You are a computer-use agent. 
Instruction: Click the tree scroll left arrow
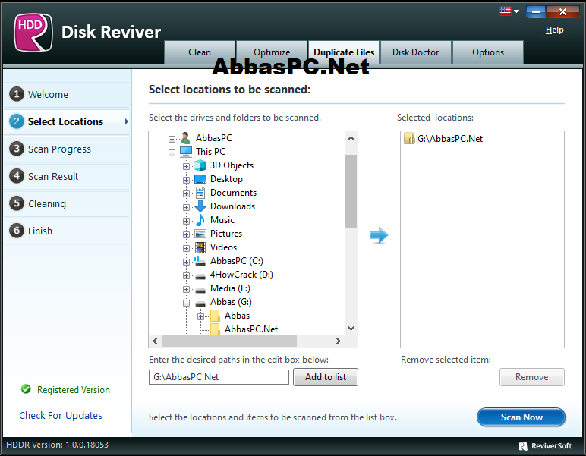(x=155, y=341)
